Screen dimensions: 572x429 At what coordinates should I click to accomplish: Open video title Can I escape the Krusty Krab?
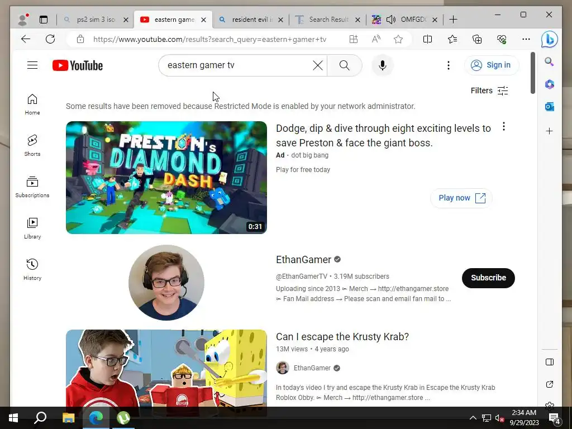(x=342, y=336)
